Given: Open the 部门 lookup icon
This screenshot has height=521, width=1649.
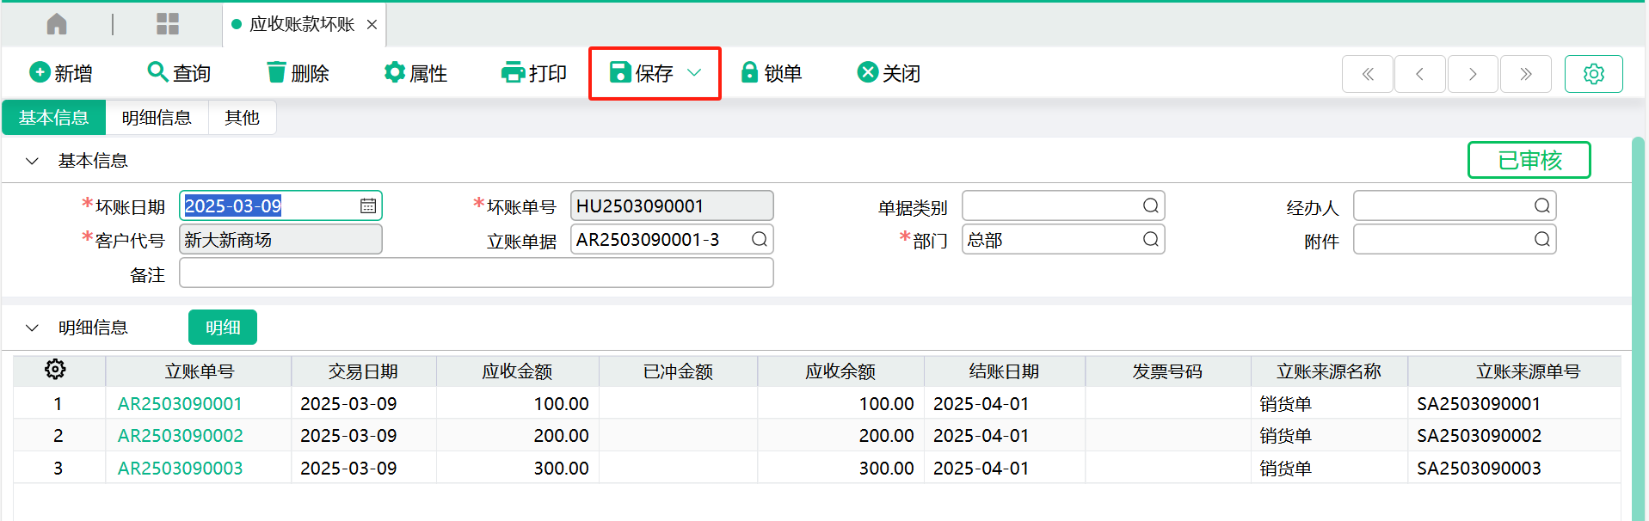Looking at the screenshot, I should 1150,239.
